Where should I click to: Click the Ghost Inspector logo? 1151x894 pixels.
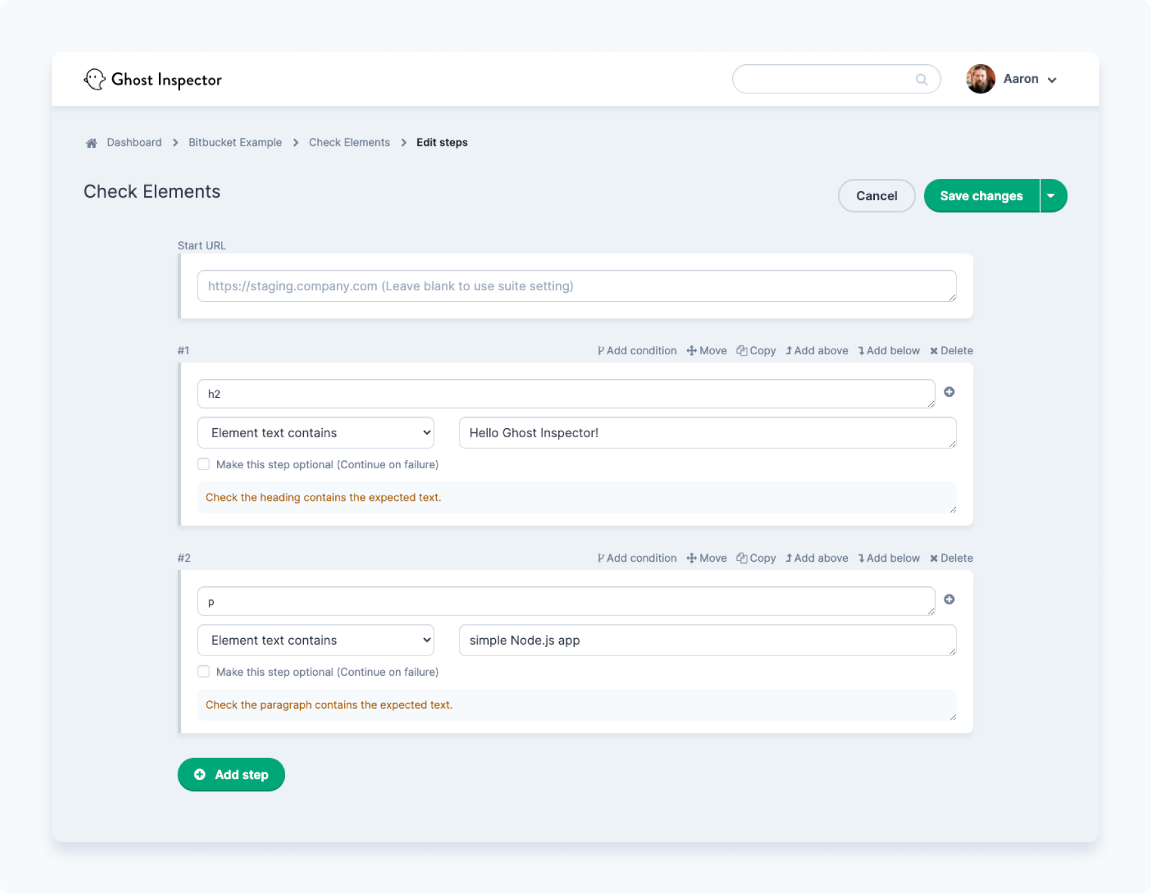153,78
